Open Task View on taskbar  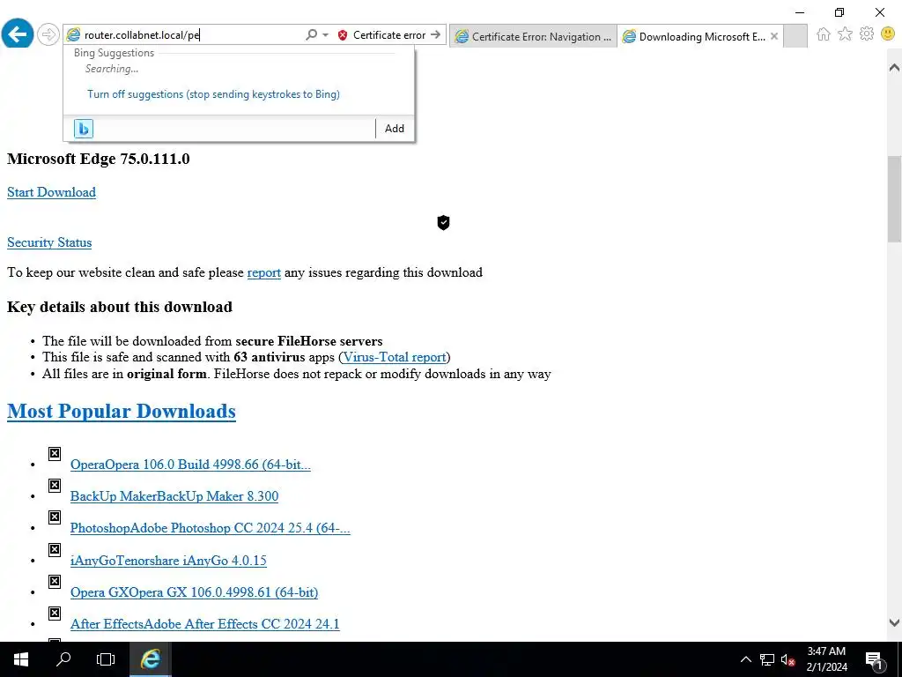click(106, 659)
